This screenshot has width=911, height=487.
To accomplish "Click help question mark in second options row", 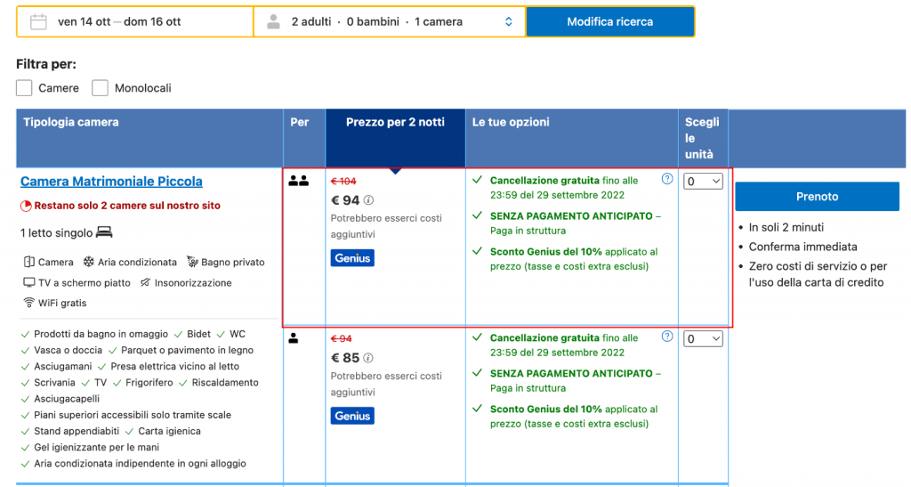I will point(667,337).
